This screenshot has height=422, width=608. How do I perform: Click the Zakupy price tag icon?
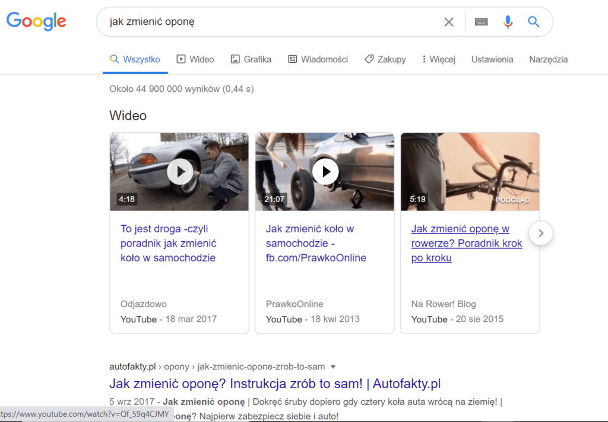[369, 59]
